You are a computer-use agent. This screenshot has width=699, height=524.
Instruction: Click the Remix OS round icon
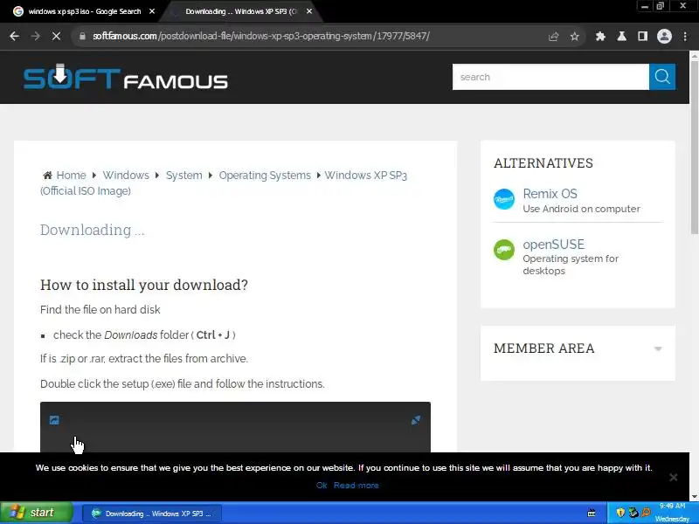tap(504, 199)
